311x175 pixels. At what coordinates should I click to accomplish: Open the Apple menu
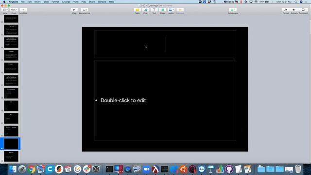(4, 2)
